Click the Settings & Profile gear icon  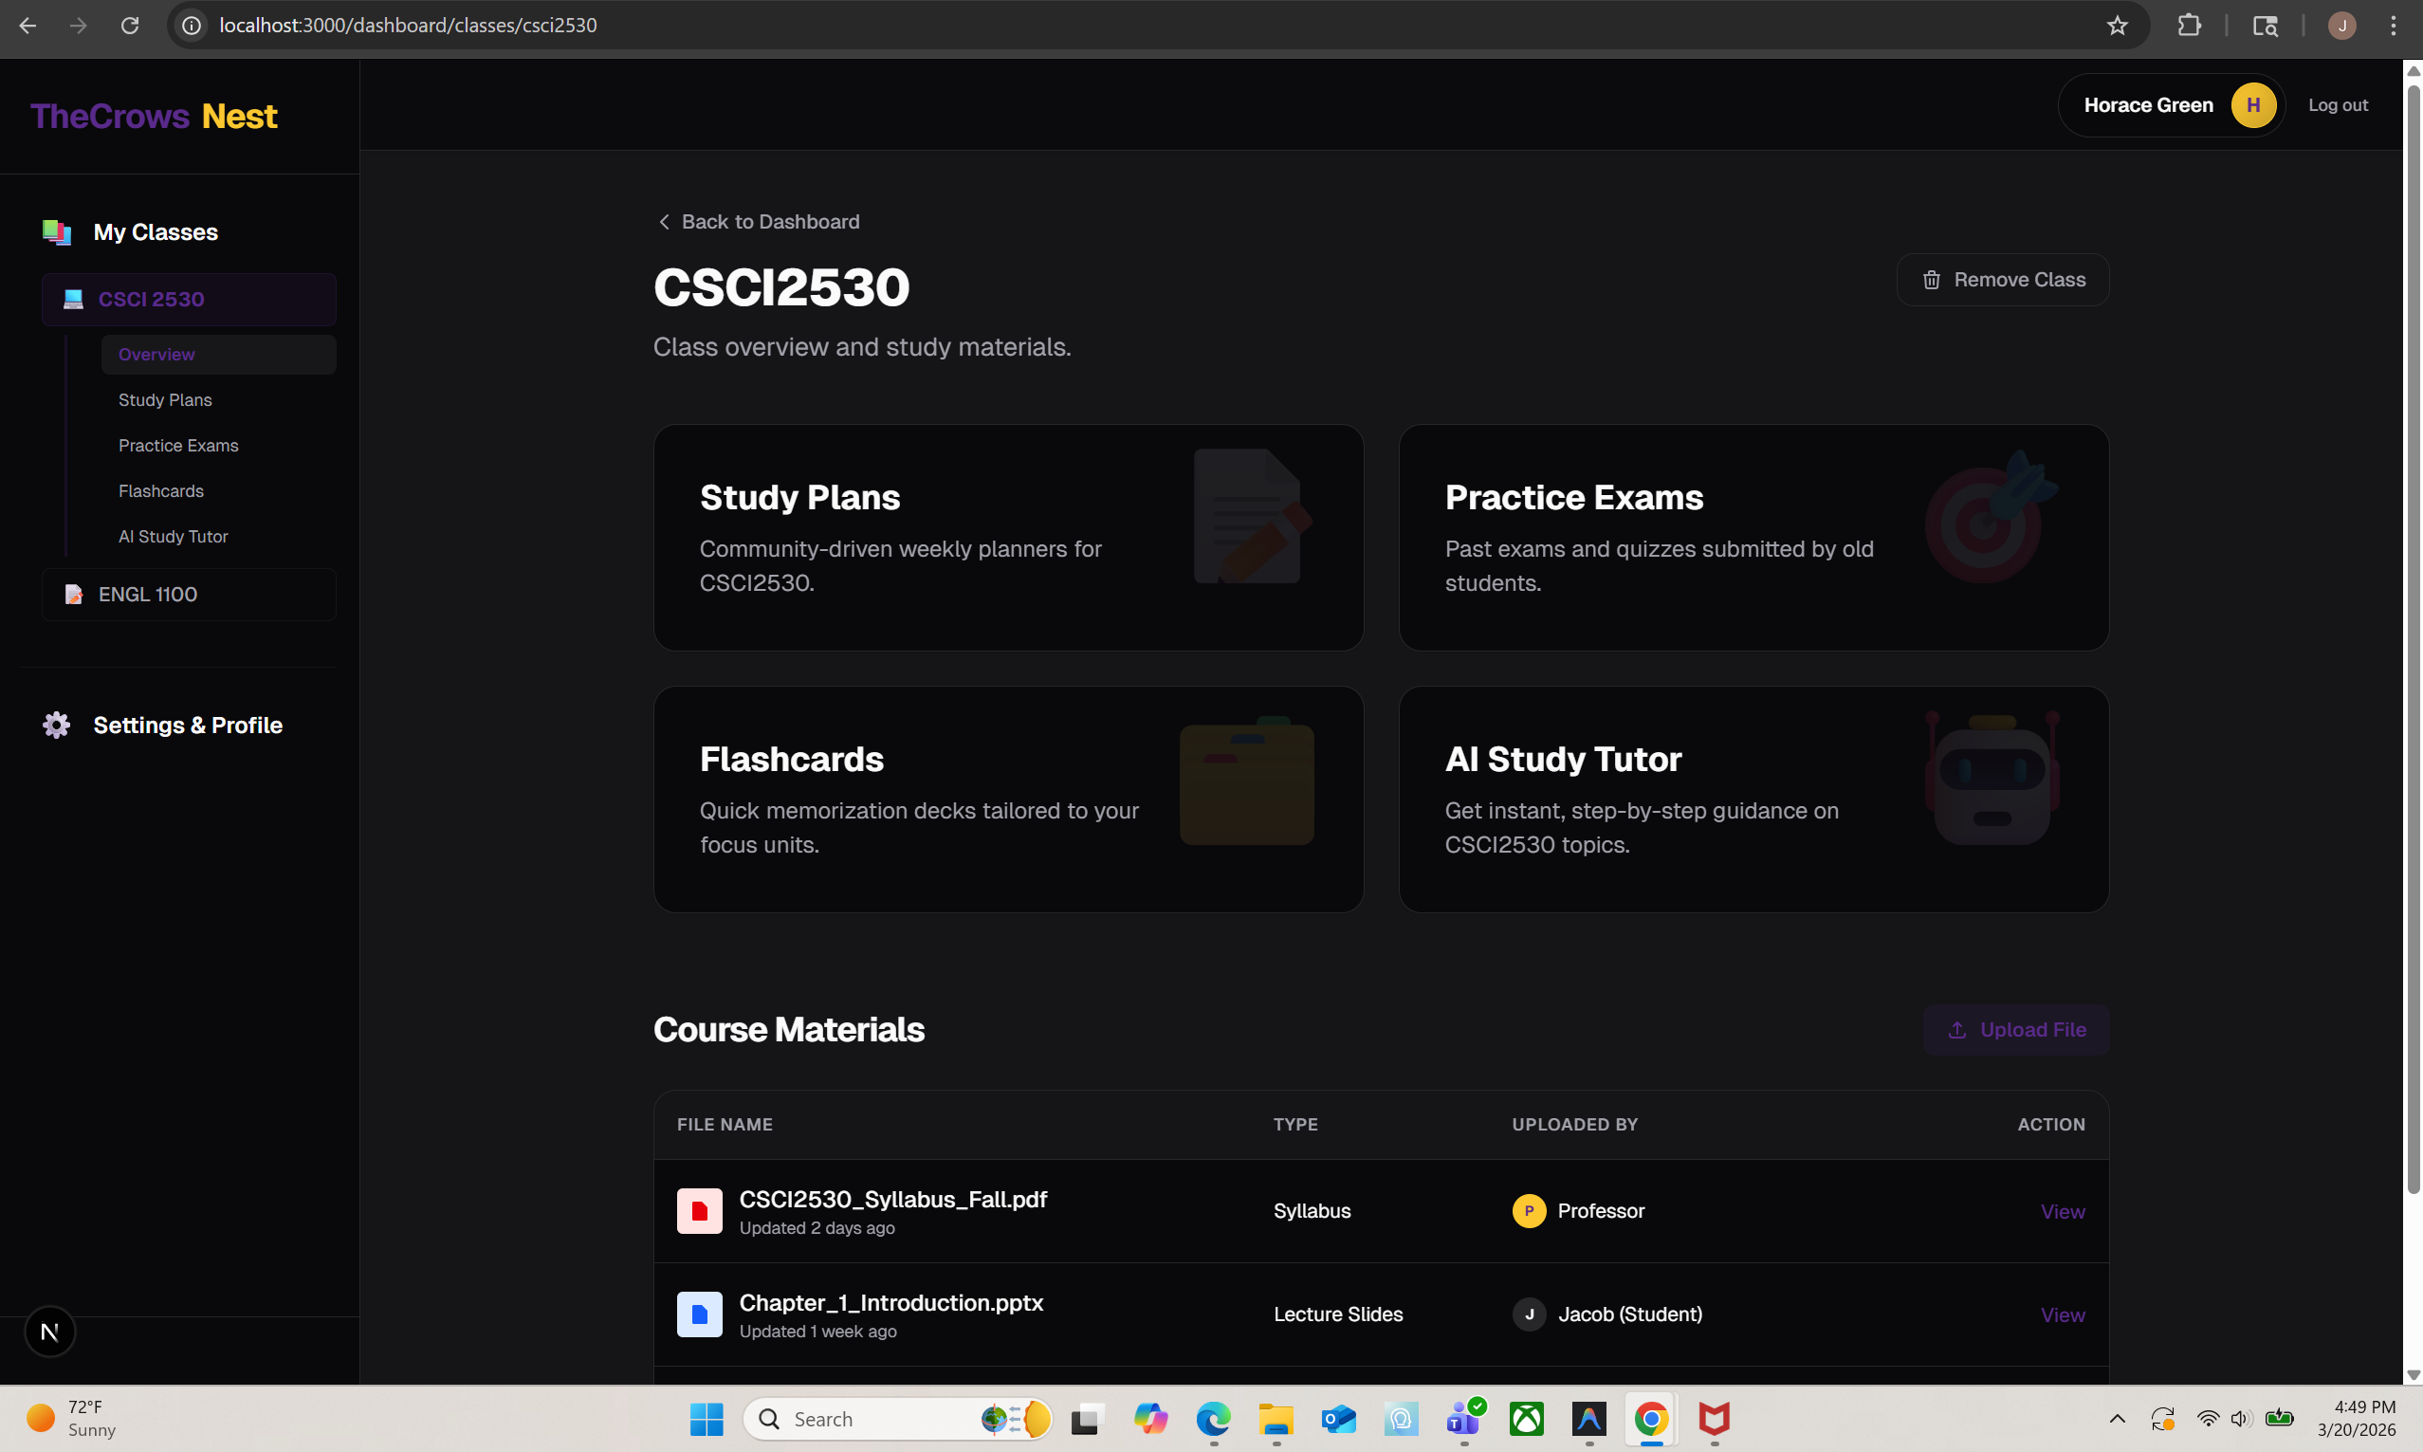tap(57, 725)
